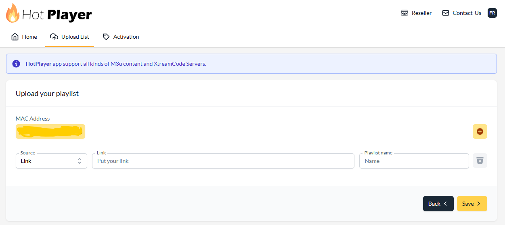
Task: Select the Upload List tab
Action: click(x=69, y=37)
